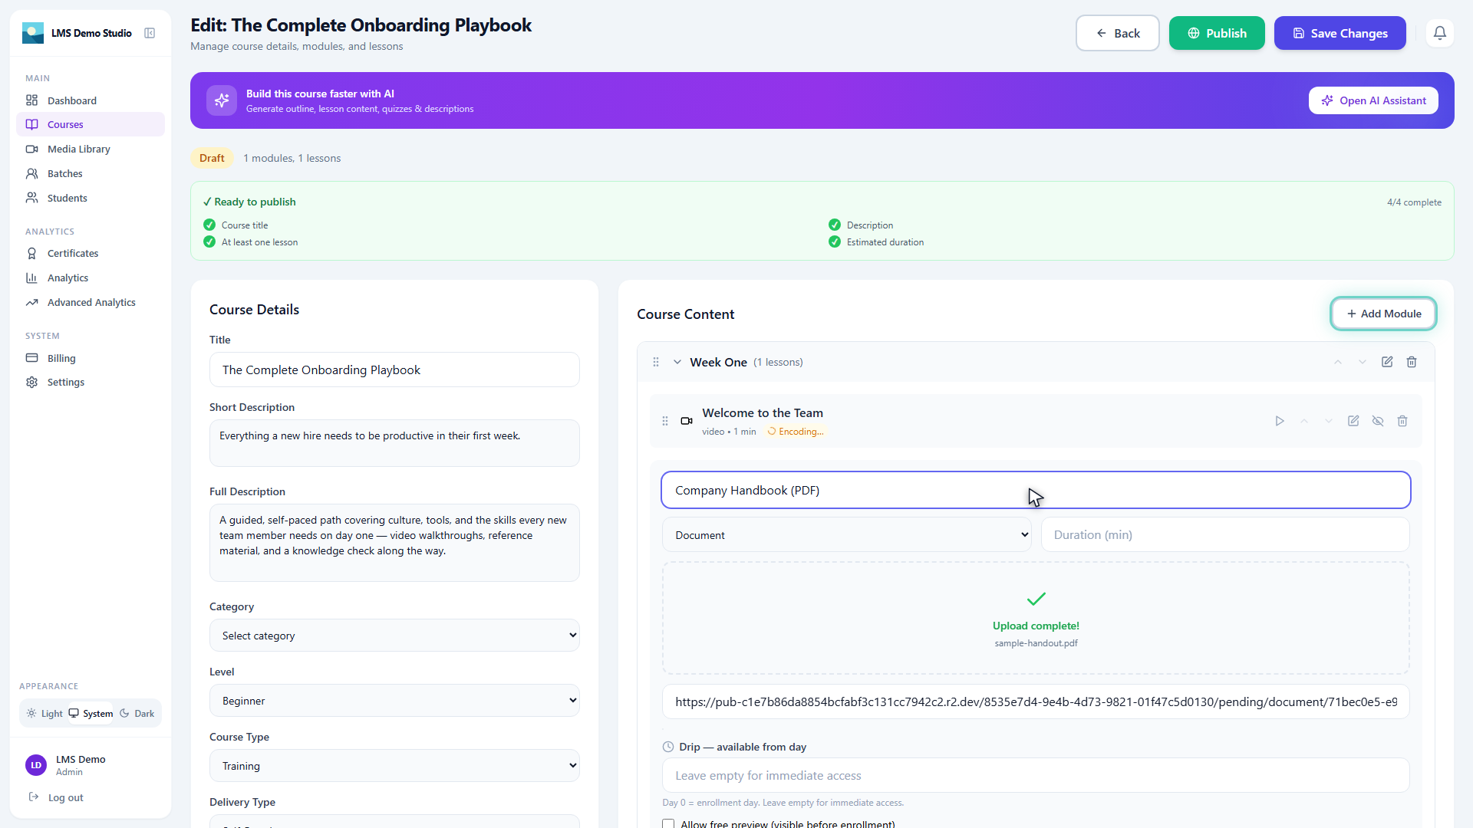Click the Encoding status label
Image resolution: width=1473 pixels, height=828 pixels.
click(796, 432)
